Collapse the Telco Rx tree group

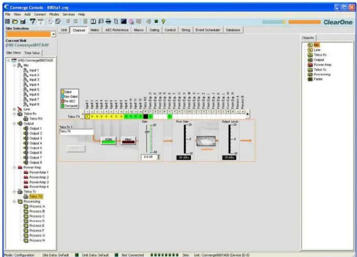click(14, 114)
